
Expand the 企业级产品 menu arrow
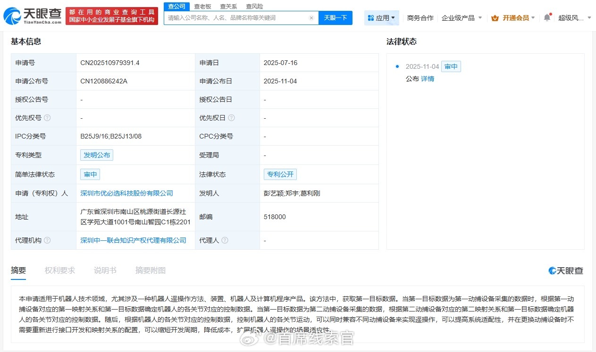(x=480, y=18)
